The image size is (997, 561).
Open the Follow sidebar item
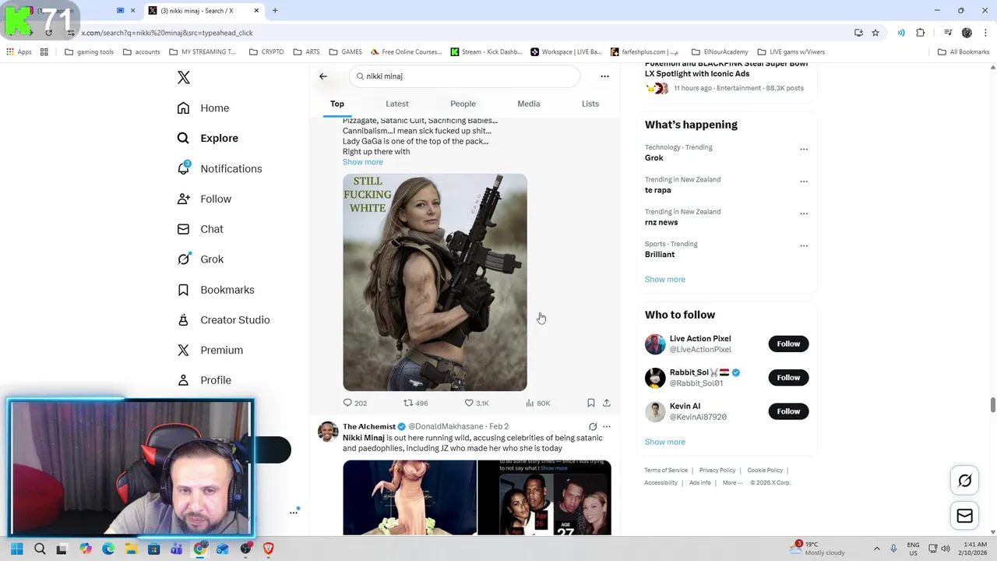[204, 199]
